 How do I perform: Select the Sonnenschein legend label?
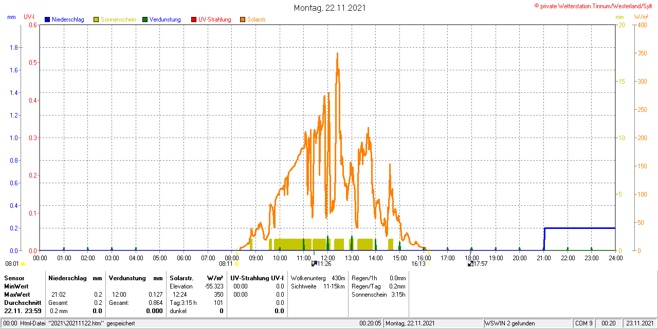118,20
